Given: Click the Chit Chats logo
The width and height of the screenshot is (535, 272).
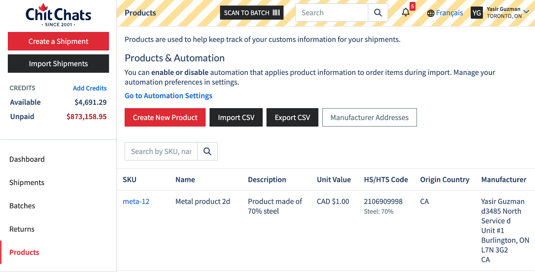Looking at the screenshot, I should 58,15.
